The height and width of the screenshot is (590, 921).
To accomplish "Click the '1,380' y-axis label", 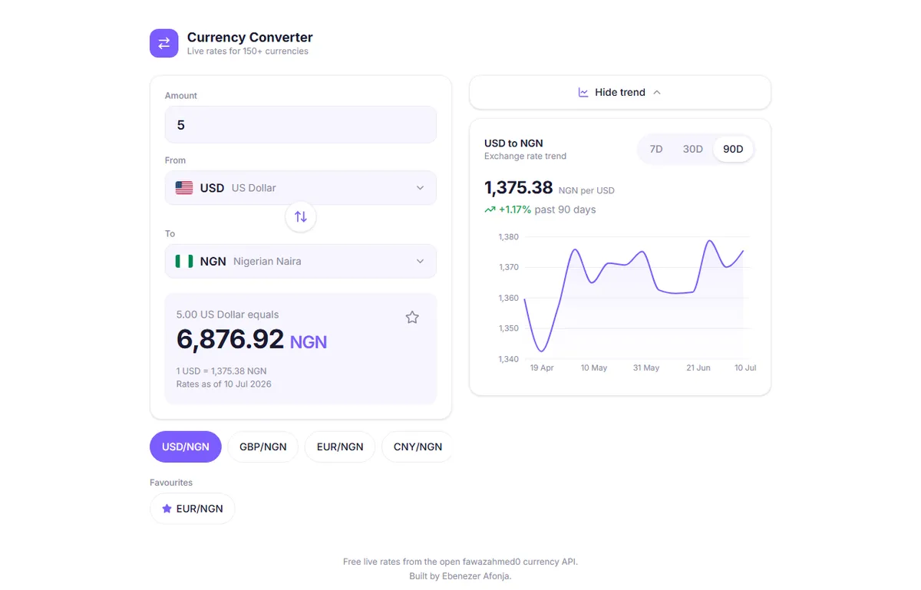I will tap(509, 237).
